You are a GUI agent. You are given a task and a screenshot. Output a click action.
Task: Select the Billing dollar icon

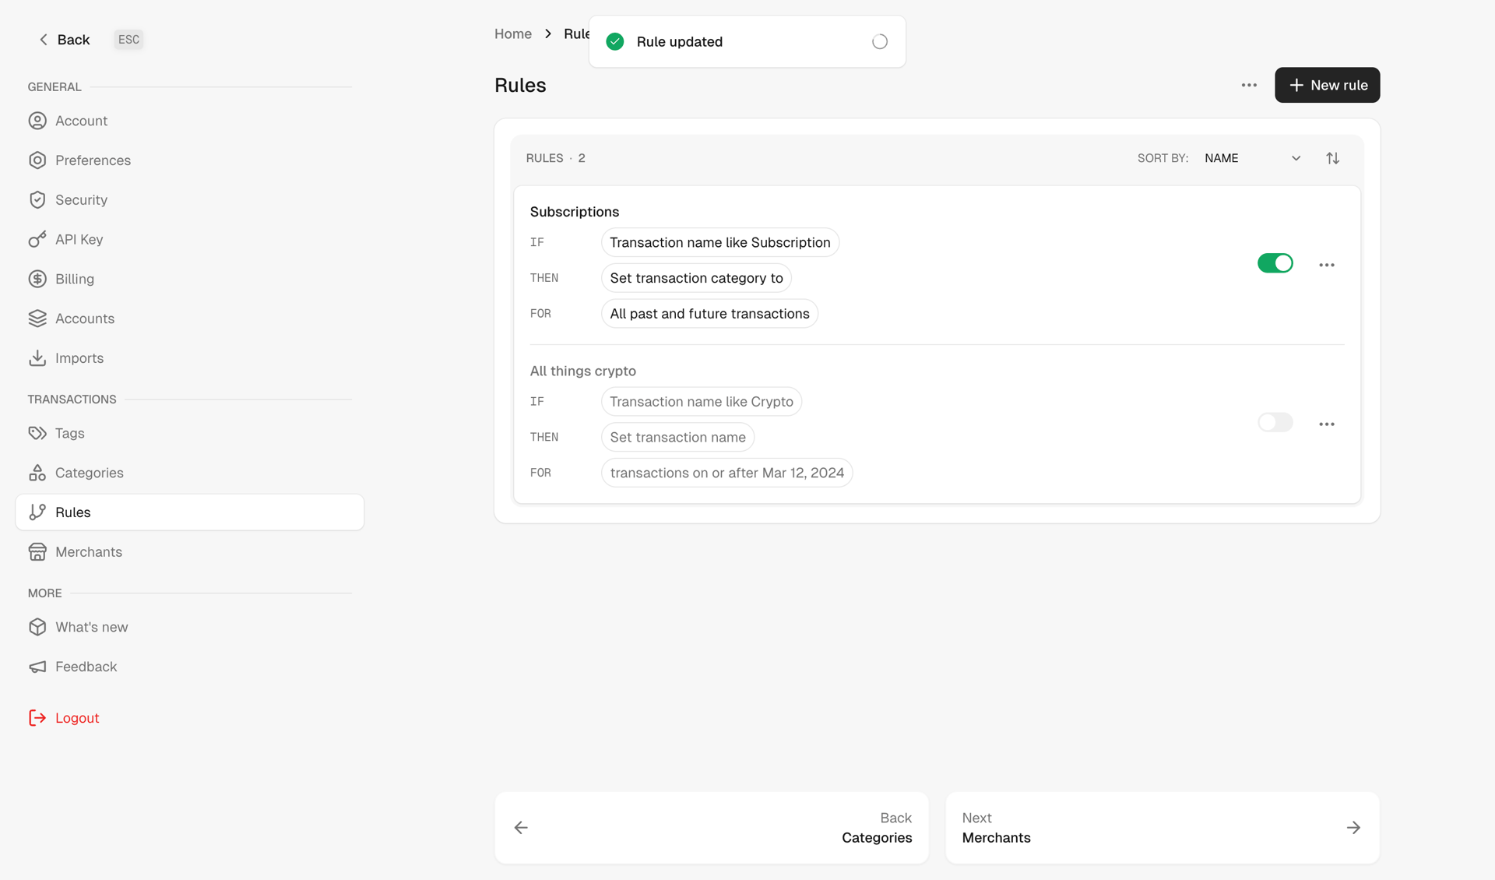pyautogui.click(x=38, y=279)
